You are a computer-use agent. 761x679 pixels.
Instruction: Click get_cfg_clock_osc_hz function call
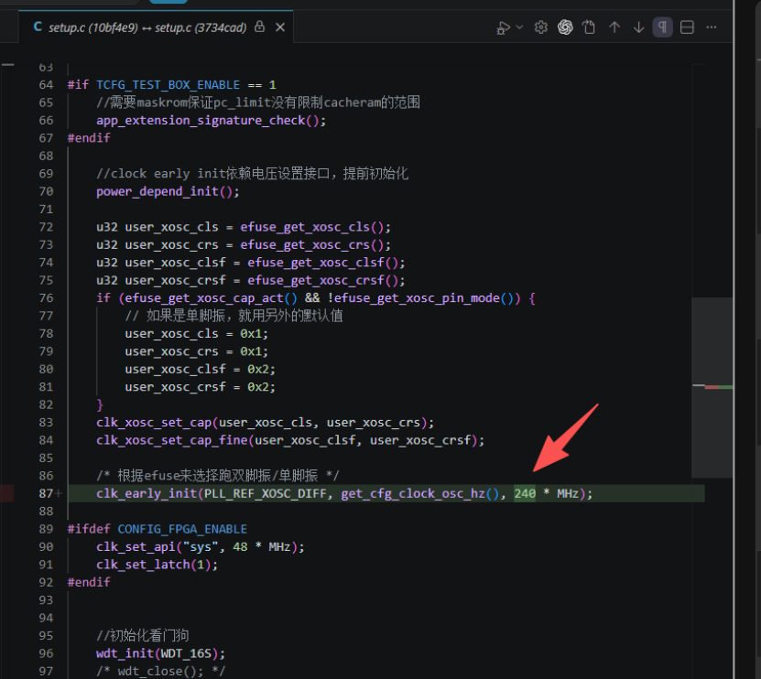click(413, 494)
